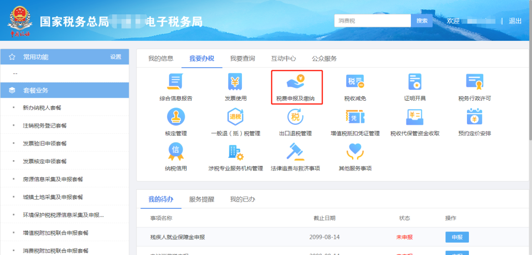Open 增值税抵扣凭证管理 icon
Image resolution: width=532 pixels, height=255 pixels.
tap(355, 116)
